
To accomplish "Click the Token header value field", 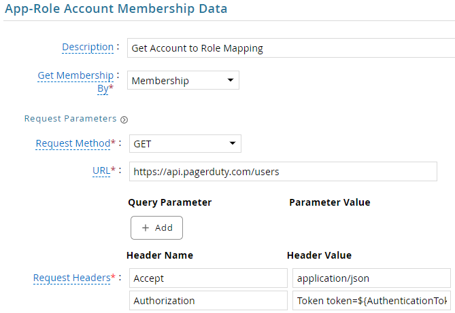I will click(371, 301).
